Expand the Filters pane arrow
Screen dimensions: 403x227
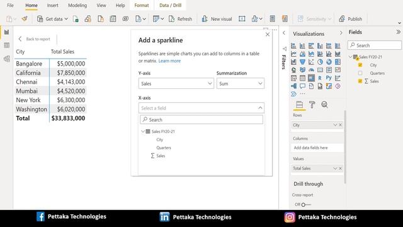(x=284, y=33)
